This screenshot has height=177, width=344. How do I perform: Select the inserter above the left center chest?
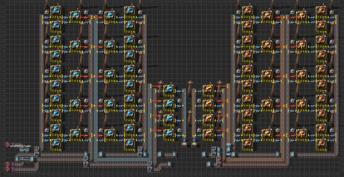(x=184, y=139)
